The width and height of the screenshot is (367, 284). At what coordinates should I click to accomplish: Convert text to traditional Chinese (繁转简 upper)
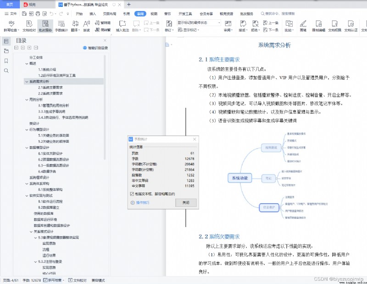click(x=103, y=22)
